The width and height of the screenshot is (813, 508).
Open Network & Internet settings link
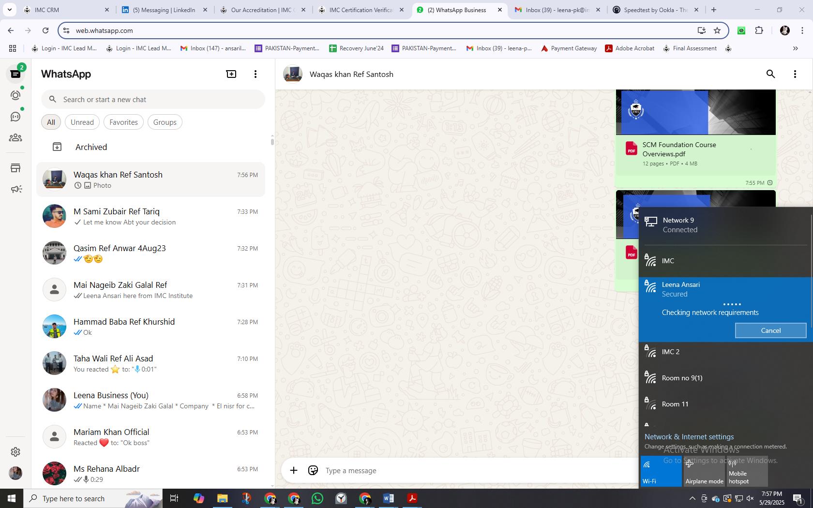[689, 436]
